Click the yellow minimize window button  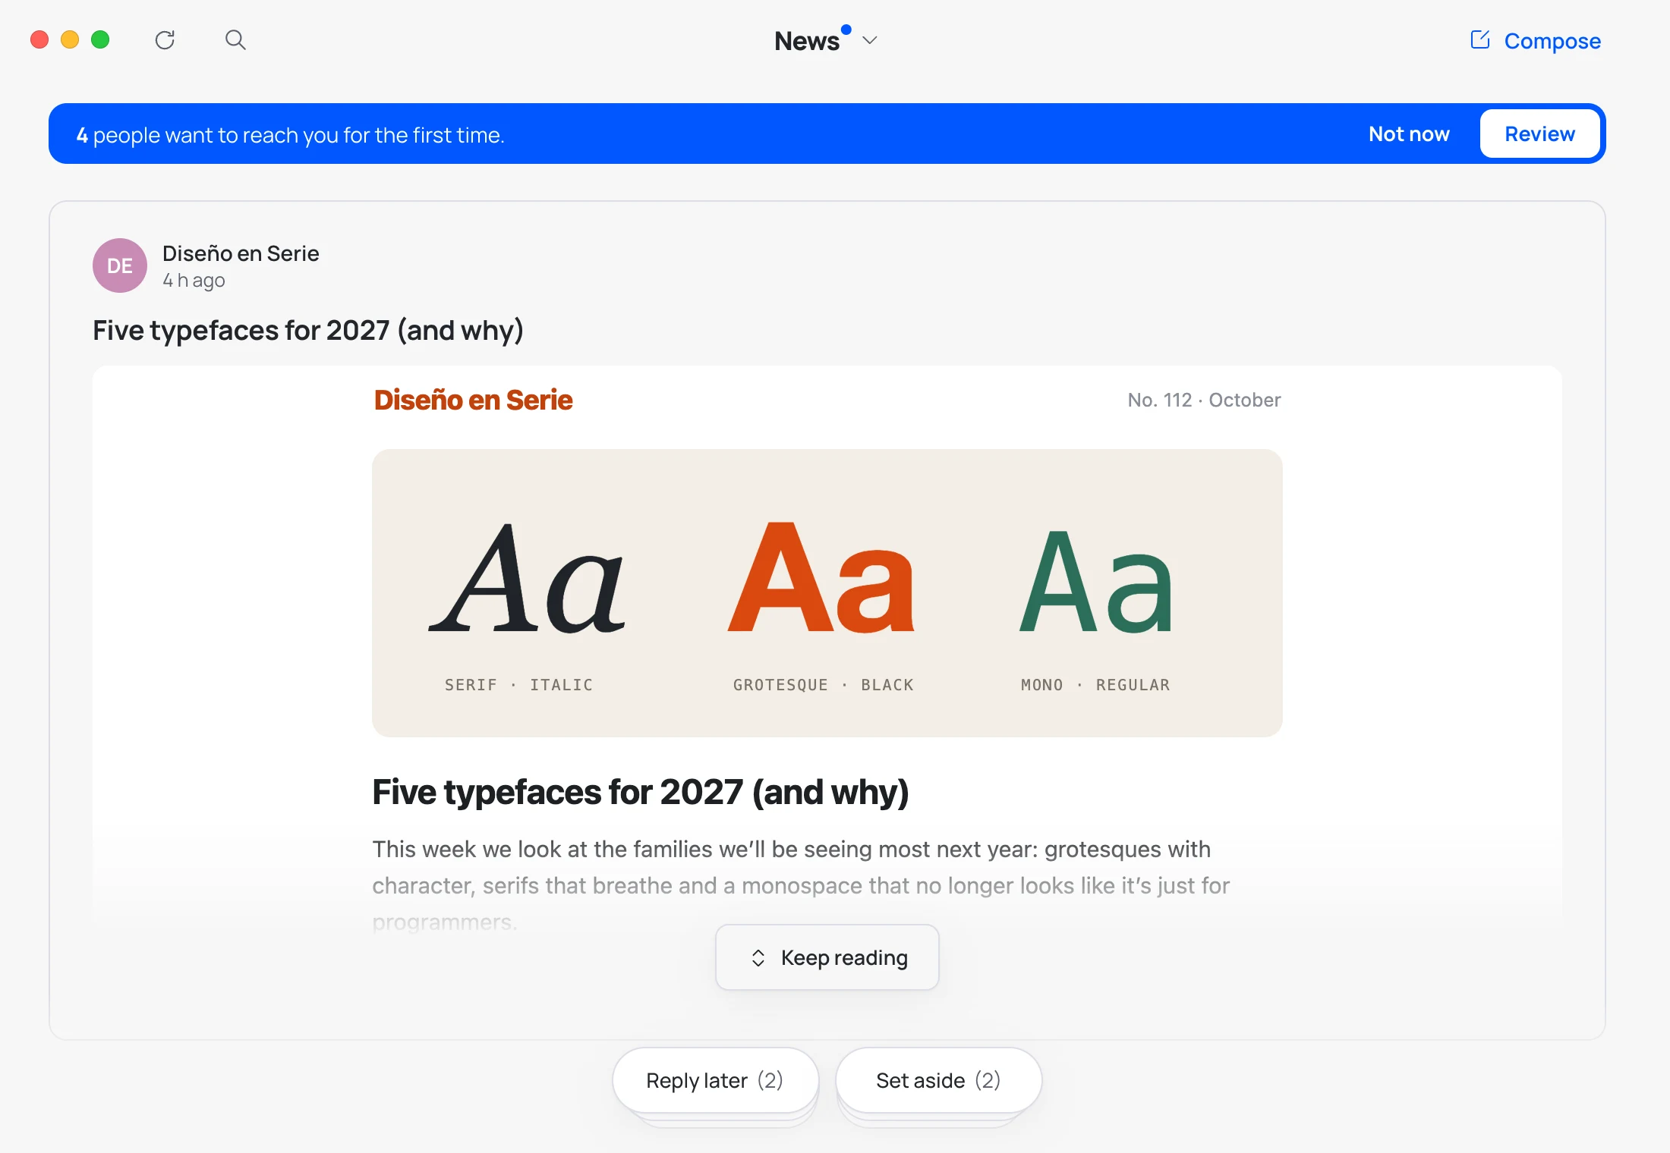click(x=70, y=39)
